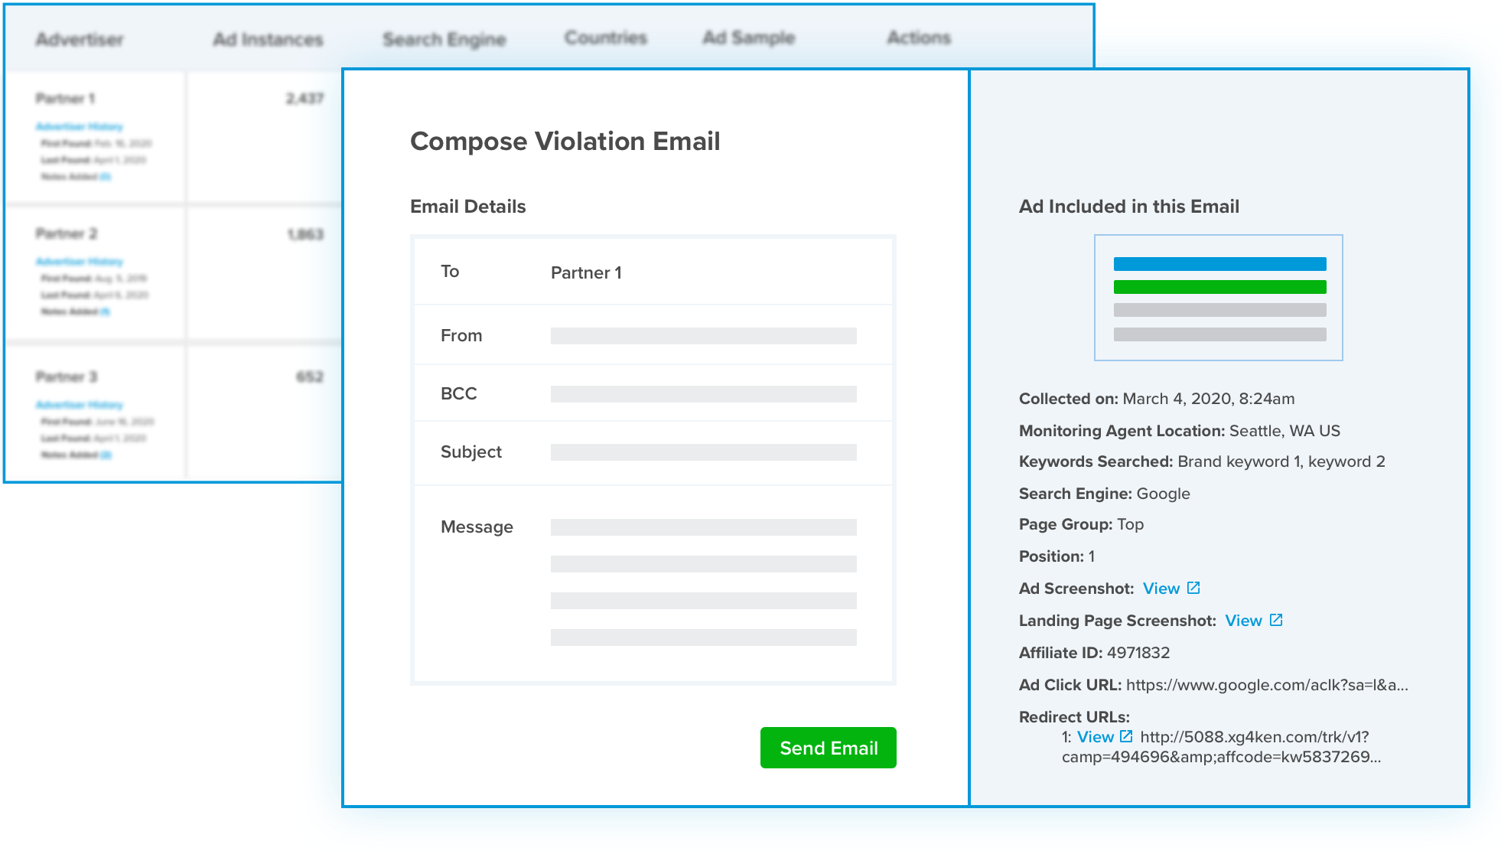Click into the Subject field

[x=703, y=452]
